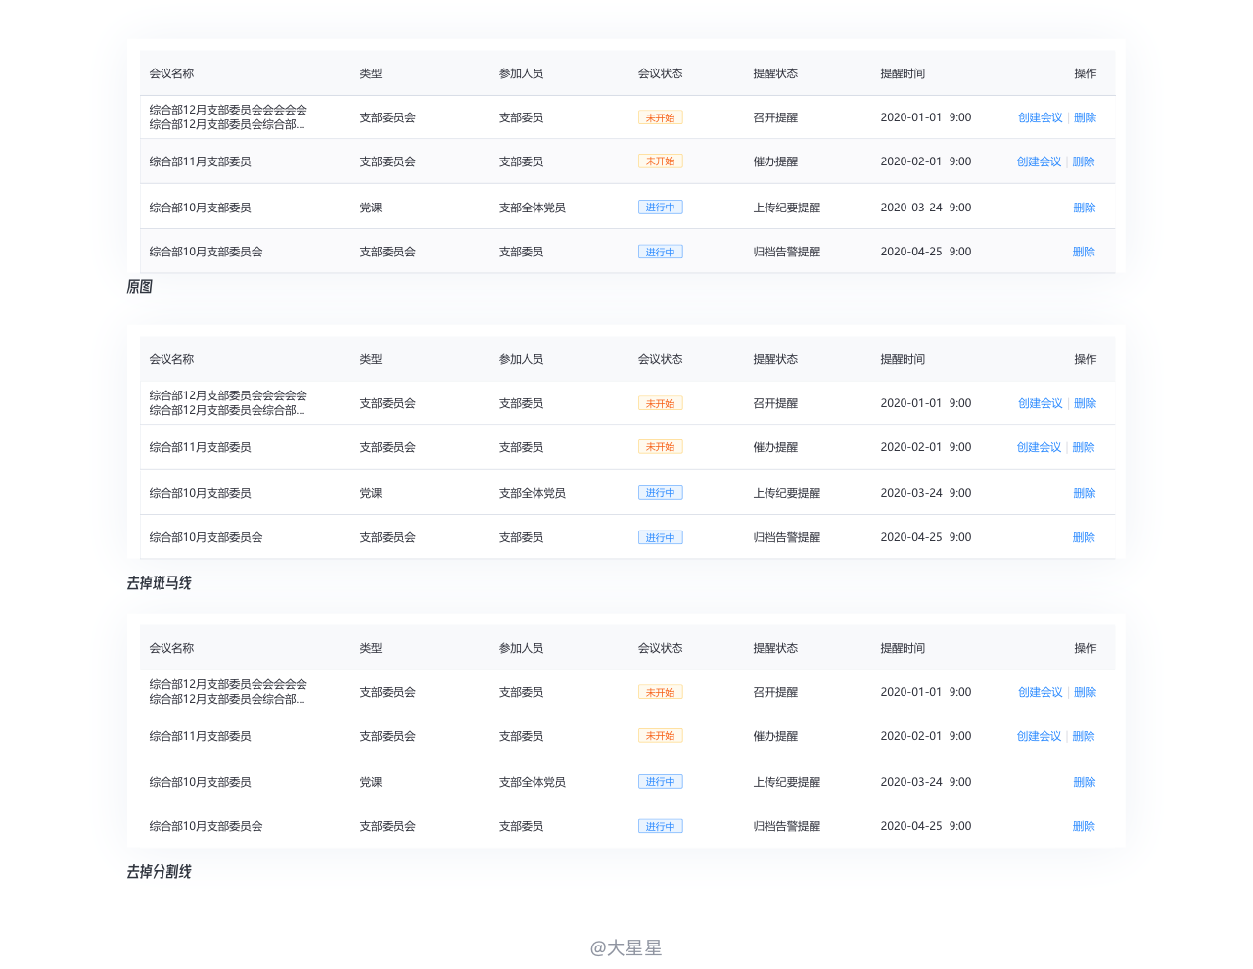Click the 会议状态 header in 去掉斑马线 table
This screenshot has width=1253, height=969.
click(661, 359)
